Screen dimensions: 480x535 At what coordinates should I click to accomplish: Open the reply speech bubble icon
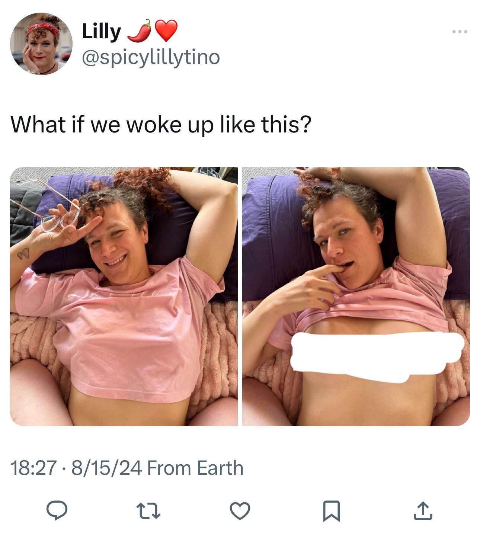(57, 510)
